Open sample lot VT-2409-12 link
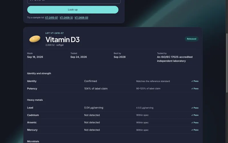The height and width of the screenshot is (143, 228). coord(66,17)
